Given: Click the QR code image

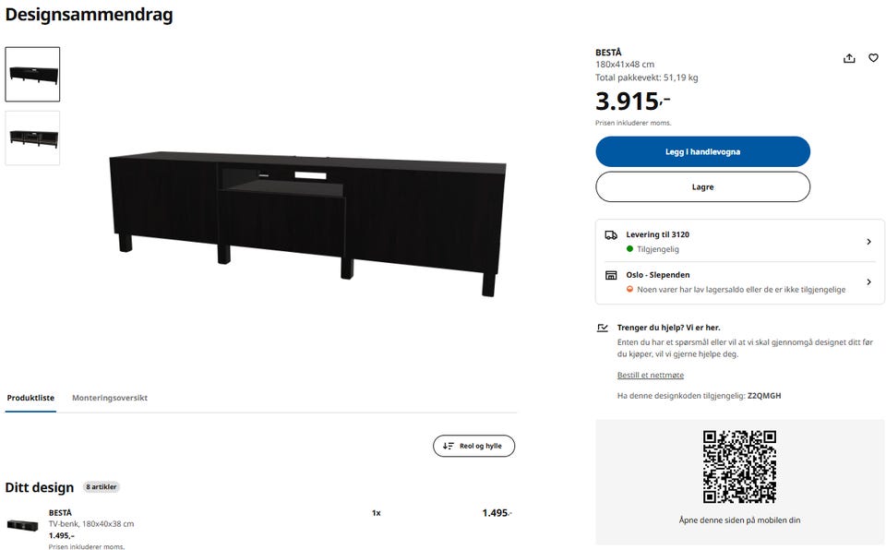Looking at the screenshot, I should click(x=739, y=467).
